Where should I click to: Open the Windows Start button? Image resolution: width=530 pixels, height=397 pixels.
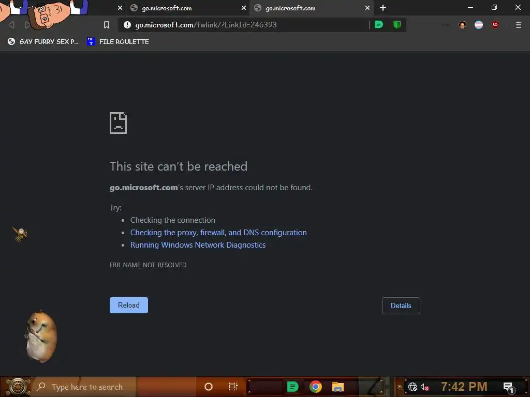click(18, 387)
